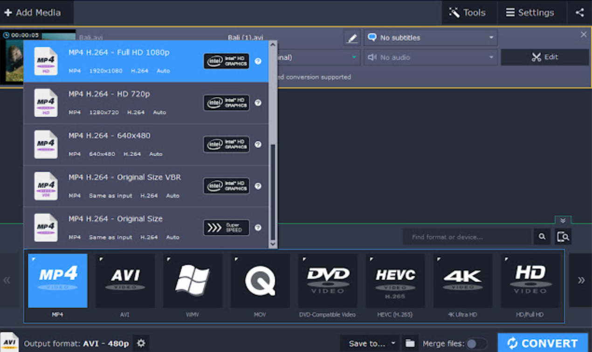Viewport: 592px width, 352px height.
Task: Select MP4 H.264 - Original Size VBR preset
Action: [146, 186]
